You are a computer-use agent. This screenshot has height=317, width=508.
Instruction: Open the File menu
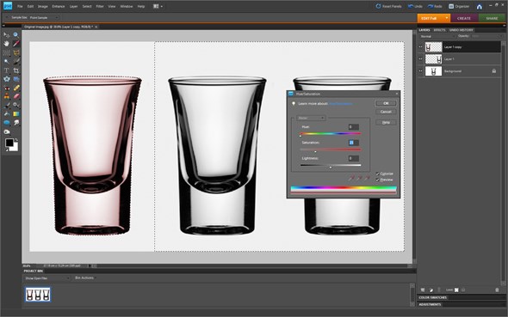point(20,6)
